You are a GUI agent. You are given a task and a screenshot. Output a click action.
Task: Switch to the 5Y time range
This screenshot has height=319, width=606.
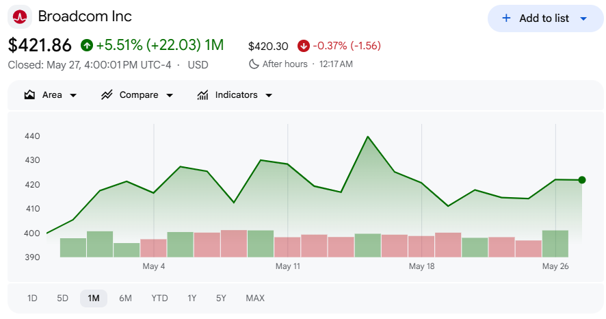[221, 298]
